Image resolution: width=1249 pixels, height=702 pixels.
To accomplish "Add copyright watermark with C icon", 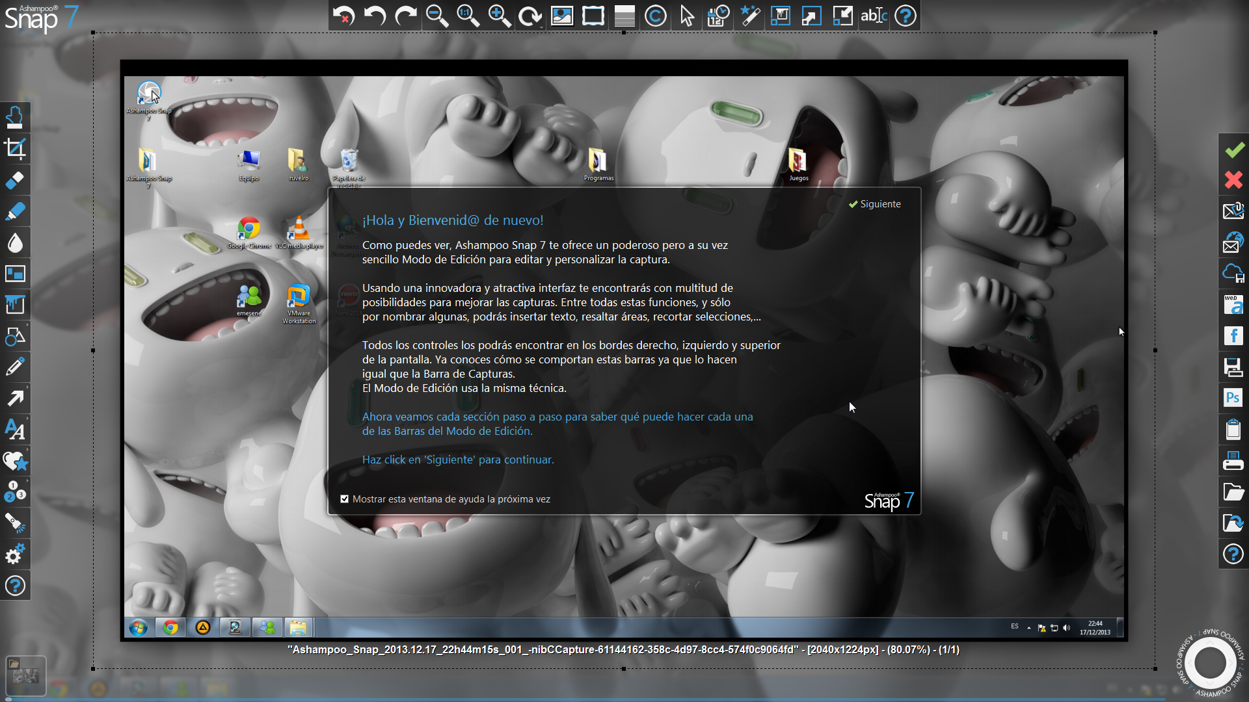I will 655,16.
